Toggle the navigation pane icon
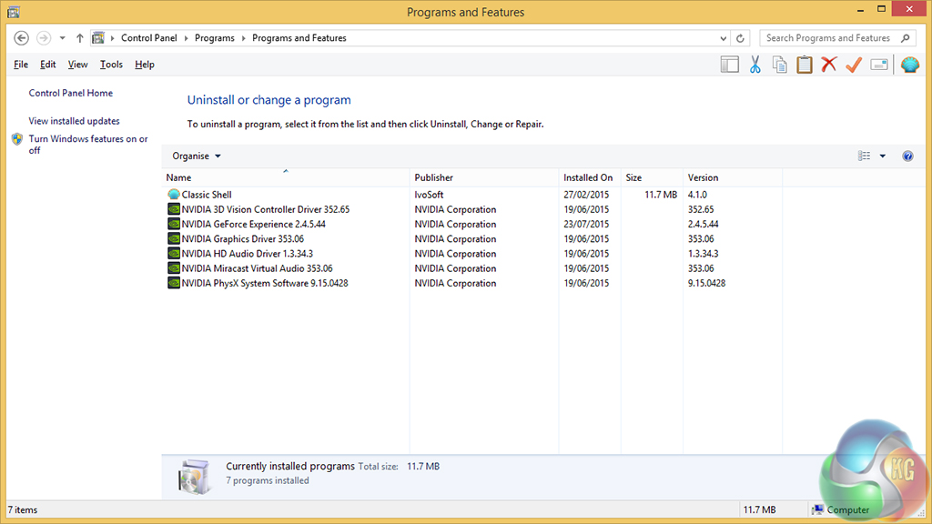 [x=729, y=65]
